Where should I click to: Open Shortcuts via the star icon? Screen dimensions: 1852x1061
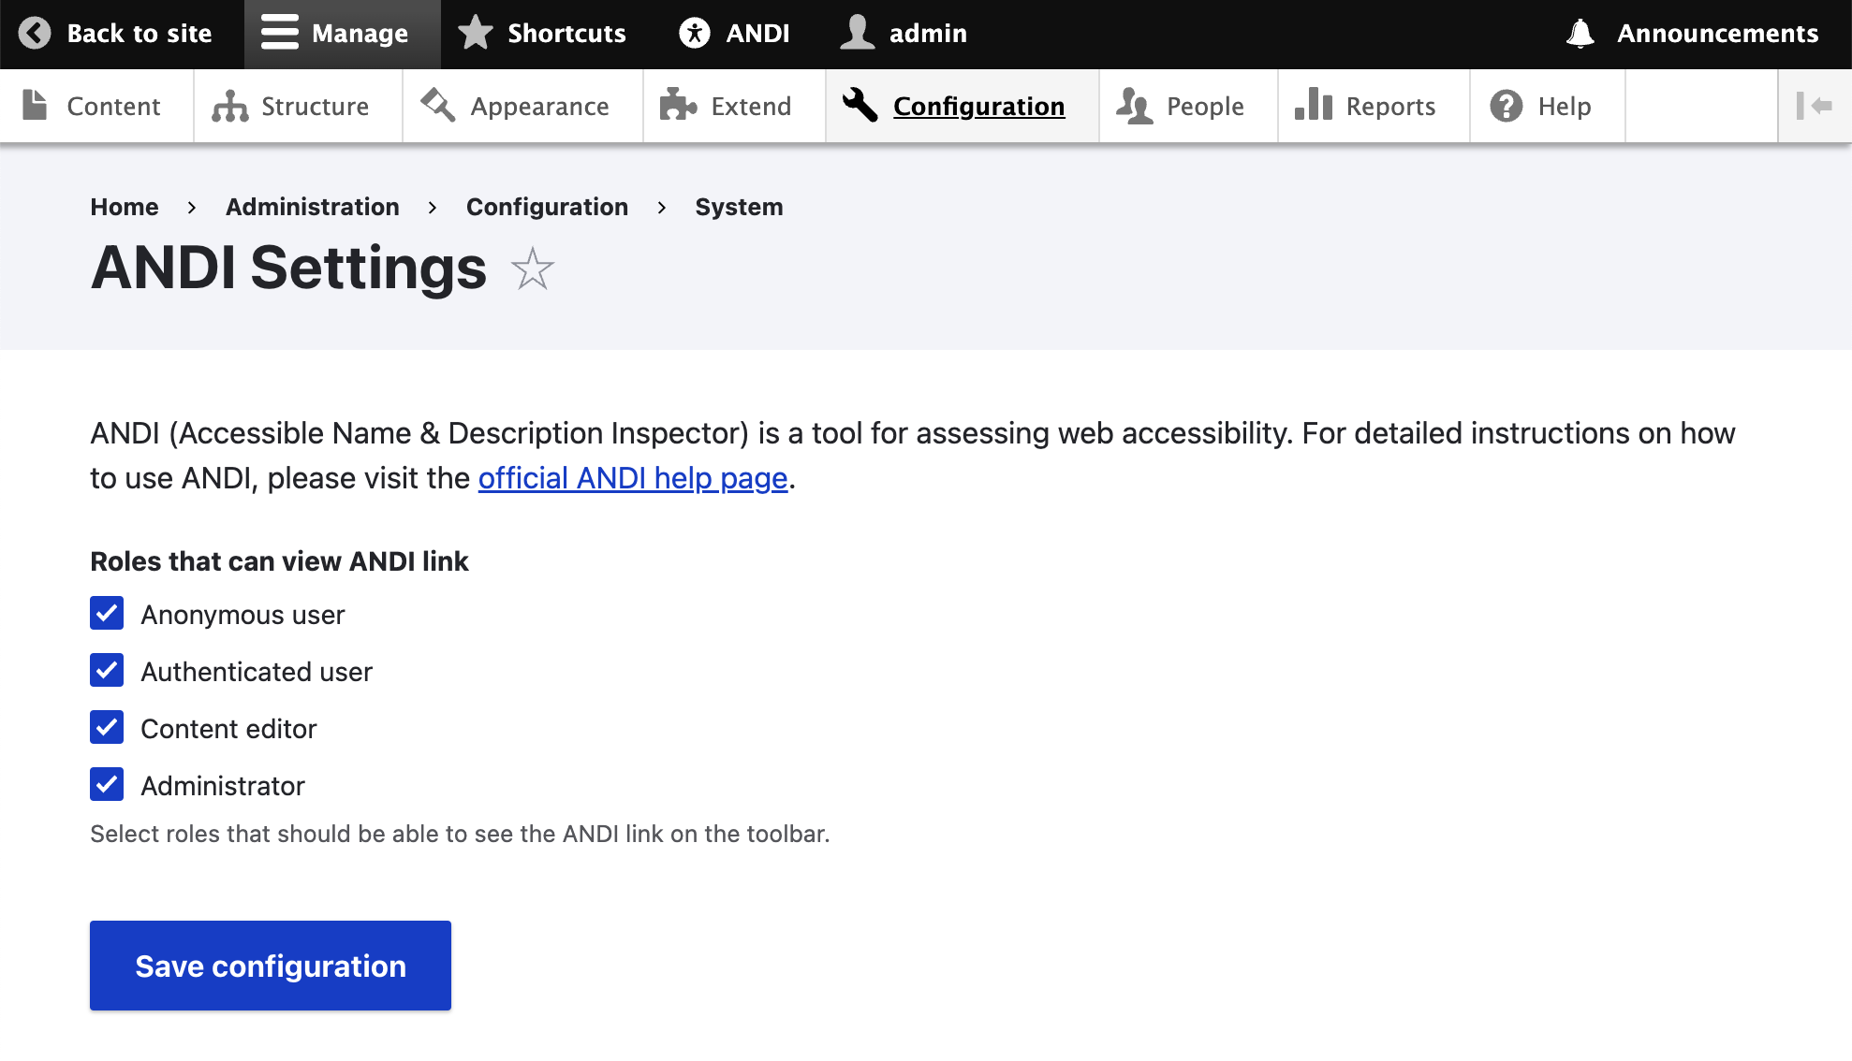point(476,34)
